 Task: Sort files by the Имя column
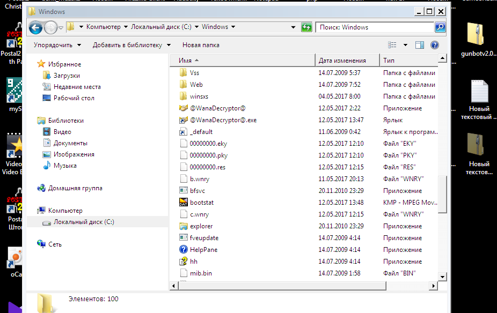click(243, 60)
